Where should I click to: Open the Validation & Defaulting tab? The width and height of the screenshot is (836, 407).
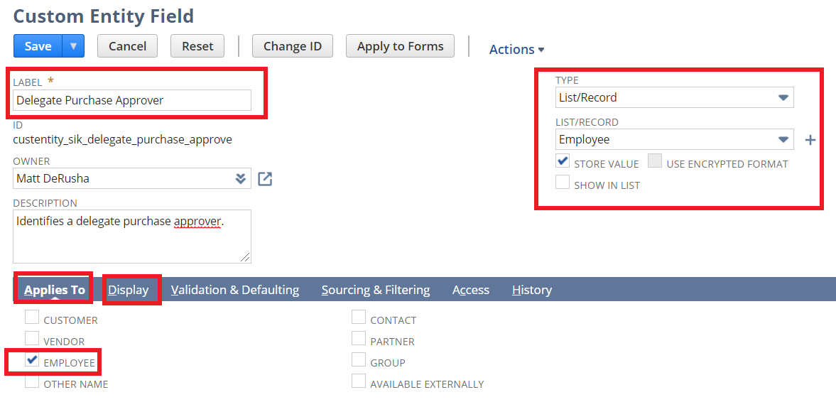pyautogui.click(x=235, y=290)
